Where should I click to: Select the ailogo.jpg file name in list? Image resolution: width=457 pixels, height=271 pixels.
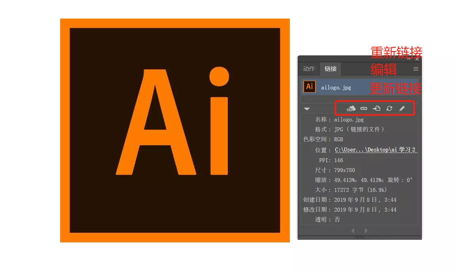point(336,87)
